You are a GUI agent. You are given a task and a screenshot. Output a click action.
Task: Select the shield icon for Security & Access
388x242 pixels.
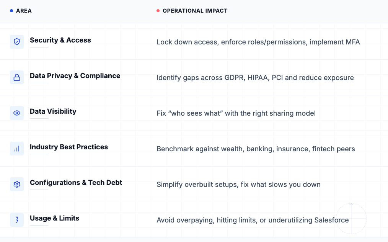tap(17, 41)
